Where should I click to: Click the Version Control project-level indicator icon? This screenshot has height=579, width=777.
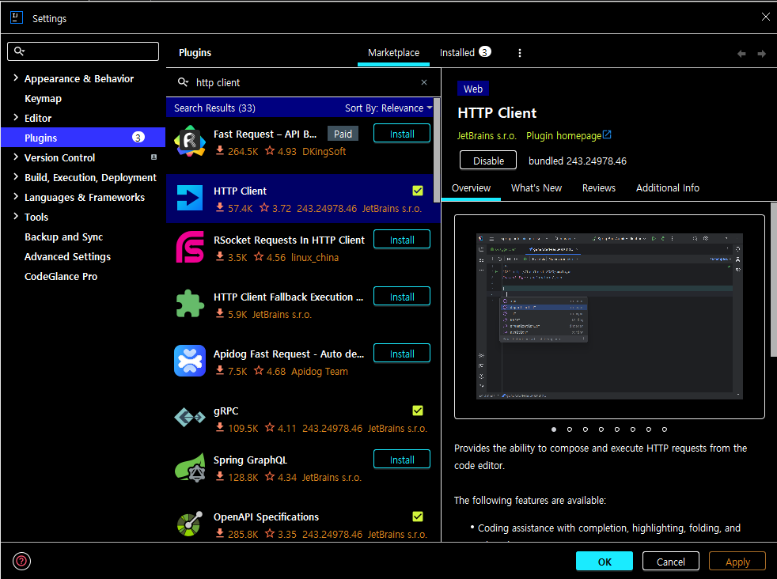pyautogui.click(x=154, y=157)
